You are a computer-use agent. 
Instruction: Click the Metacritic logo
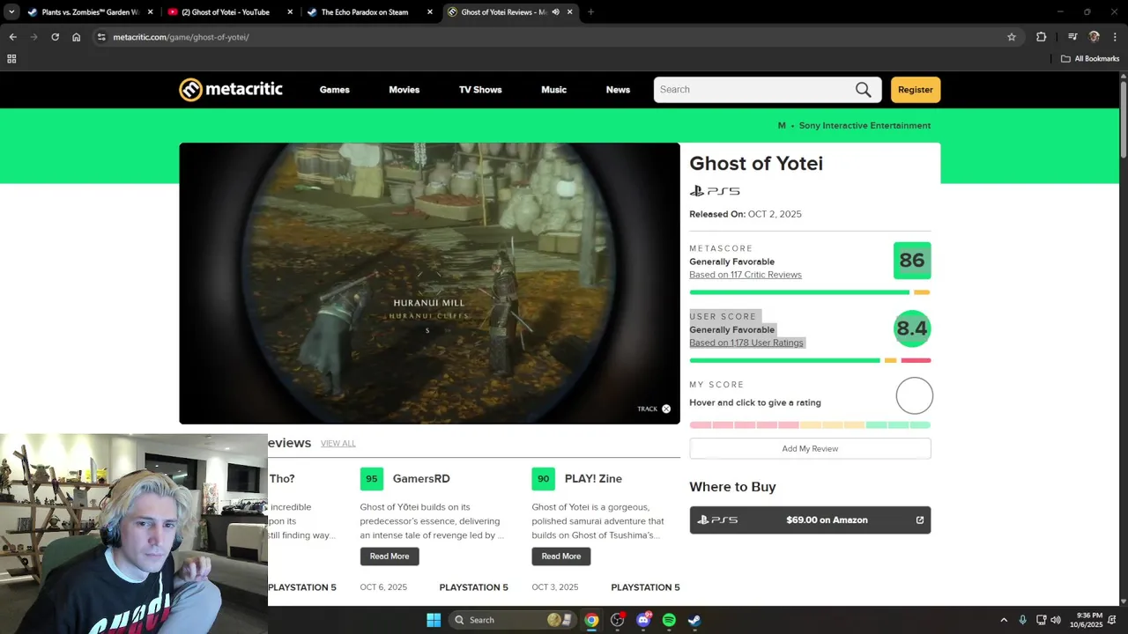pyautogui.click(x=231, y=90)
